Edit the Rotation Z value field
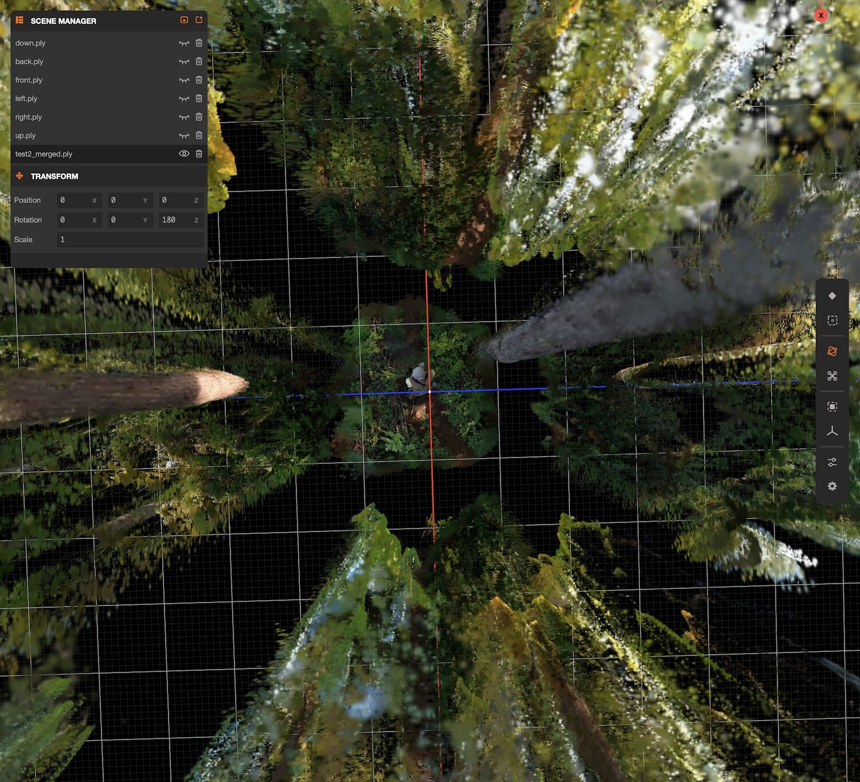Image resolution: width=860 pixels, height=782 pixels. click(x=180, y=220)
